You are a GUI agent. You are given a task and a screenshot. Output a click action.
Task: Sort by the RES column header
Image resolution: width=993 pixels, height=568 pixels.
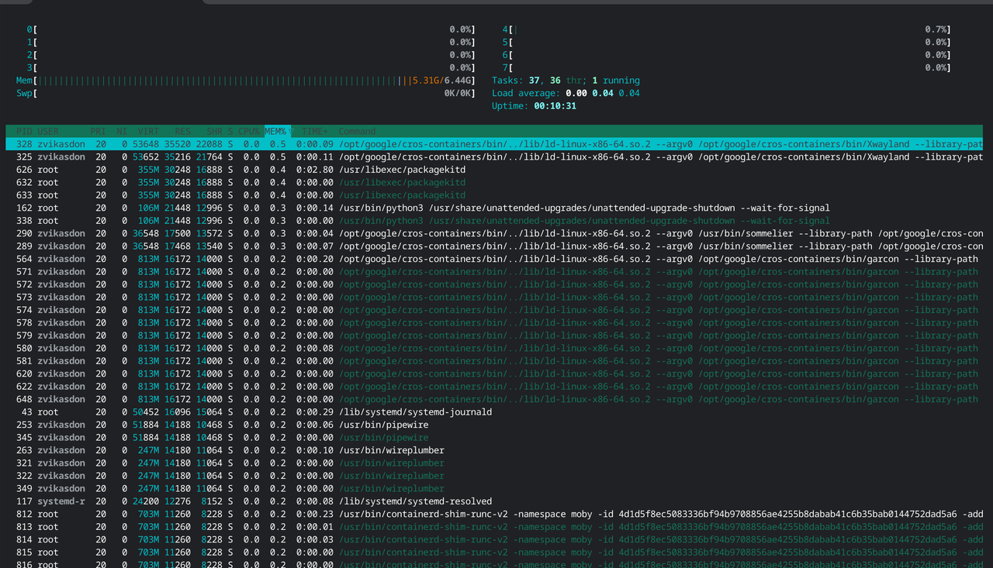[x=182, y=132]
